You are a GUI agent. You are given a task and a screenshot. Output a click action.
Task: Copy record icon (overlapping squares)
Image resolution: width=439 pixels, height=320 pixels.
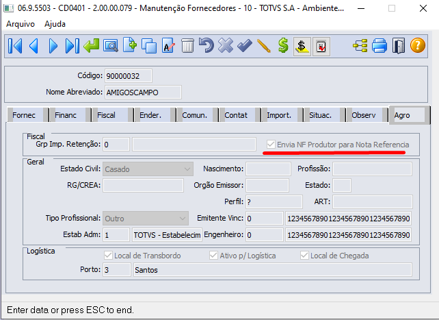149,46
